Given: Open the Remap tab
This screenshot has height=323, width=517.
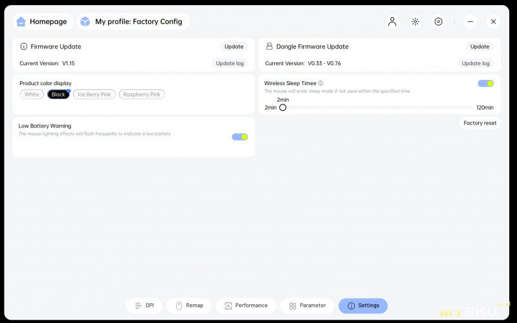Looking at the screenshot, I should [x=189, y=306].
